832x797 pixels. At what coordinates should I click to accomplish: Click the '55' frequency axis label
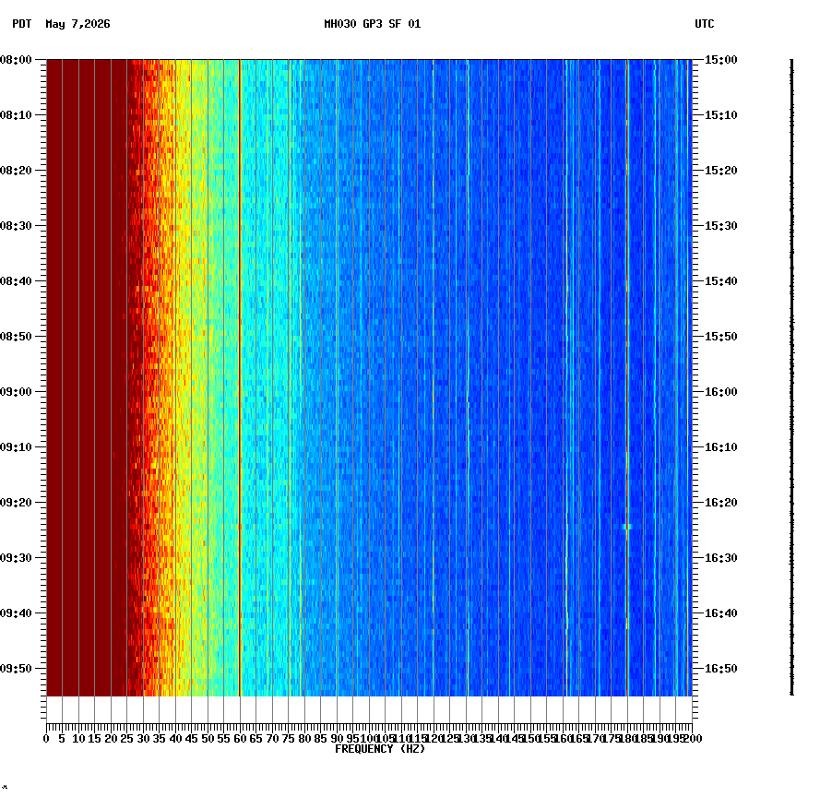224,739
